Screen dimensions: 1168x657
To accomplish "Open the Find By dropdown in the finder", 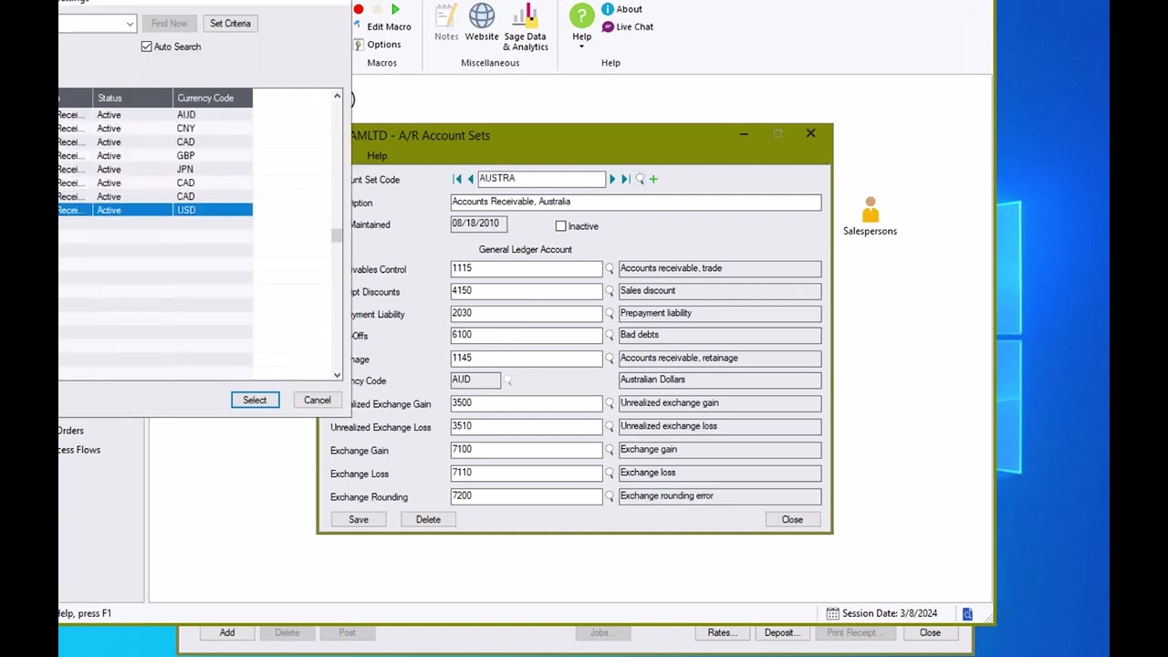I will point(130,24).
